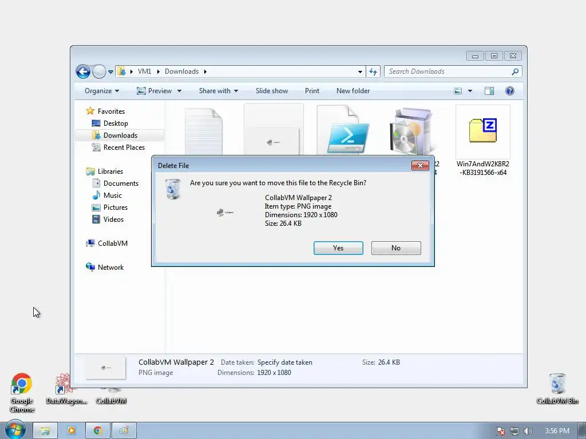Click the Preview toolbar button
Screen dimensions: 586x439
(155, 91)
